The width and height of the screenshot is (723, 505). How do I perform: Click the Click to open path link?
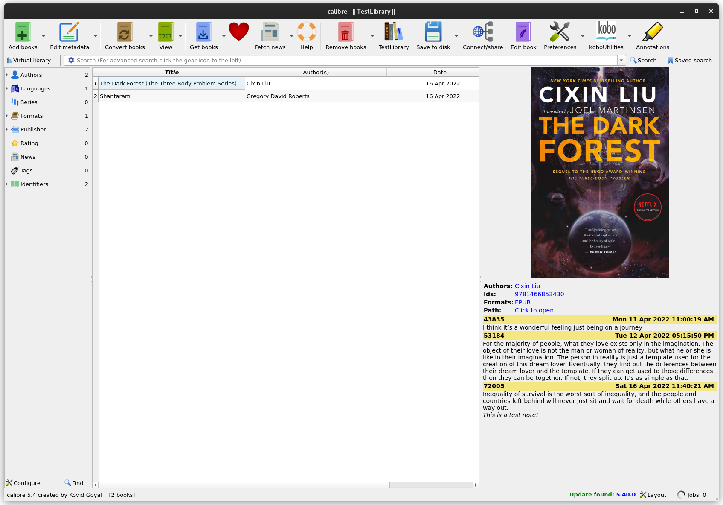coord(534,310)
